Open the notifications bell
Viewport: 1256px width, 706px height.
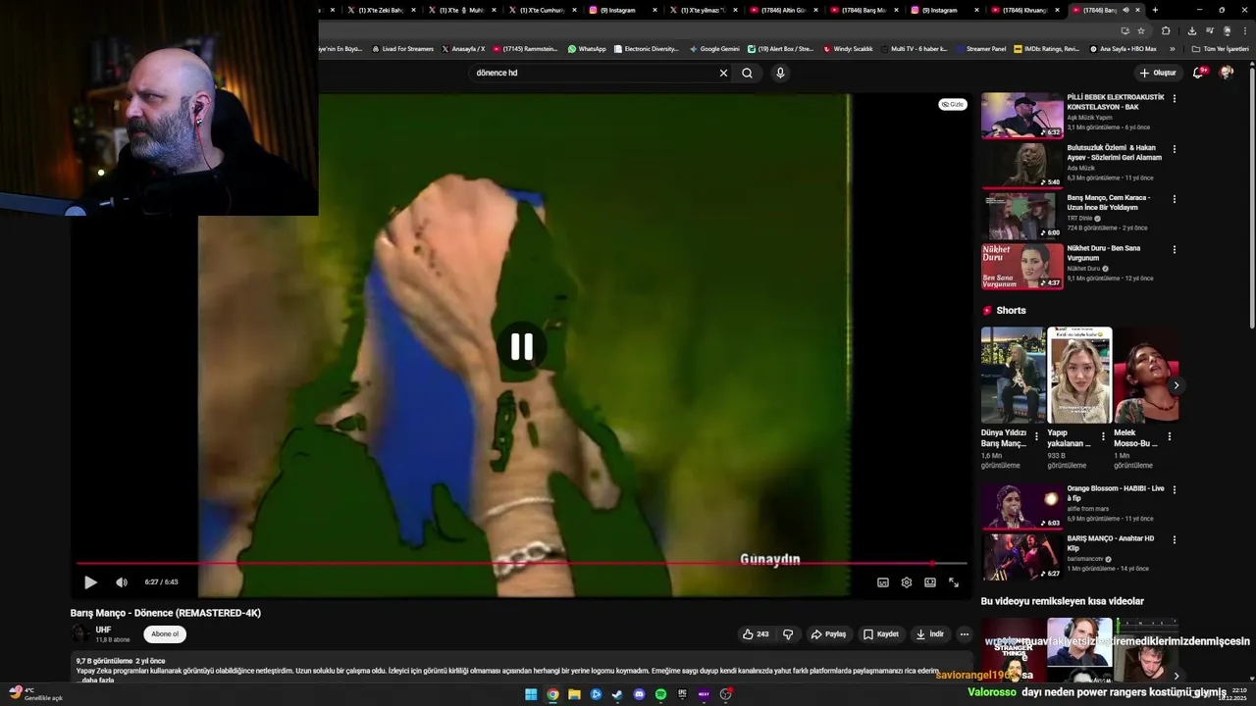pos(1199,73)
